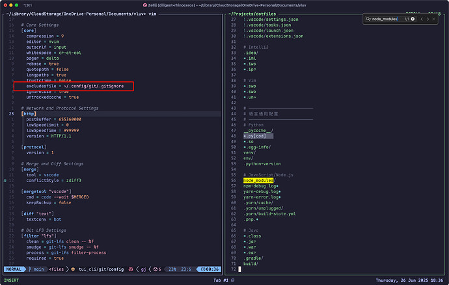Click the cmd = code --wait $MERGED line
Viewport: 449px width, 285px height.
pos(57,197)
